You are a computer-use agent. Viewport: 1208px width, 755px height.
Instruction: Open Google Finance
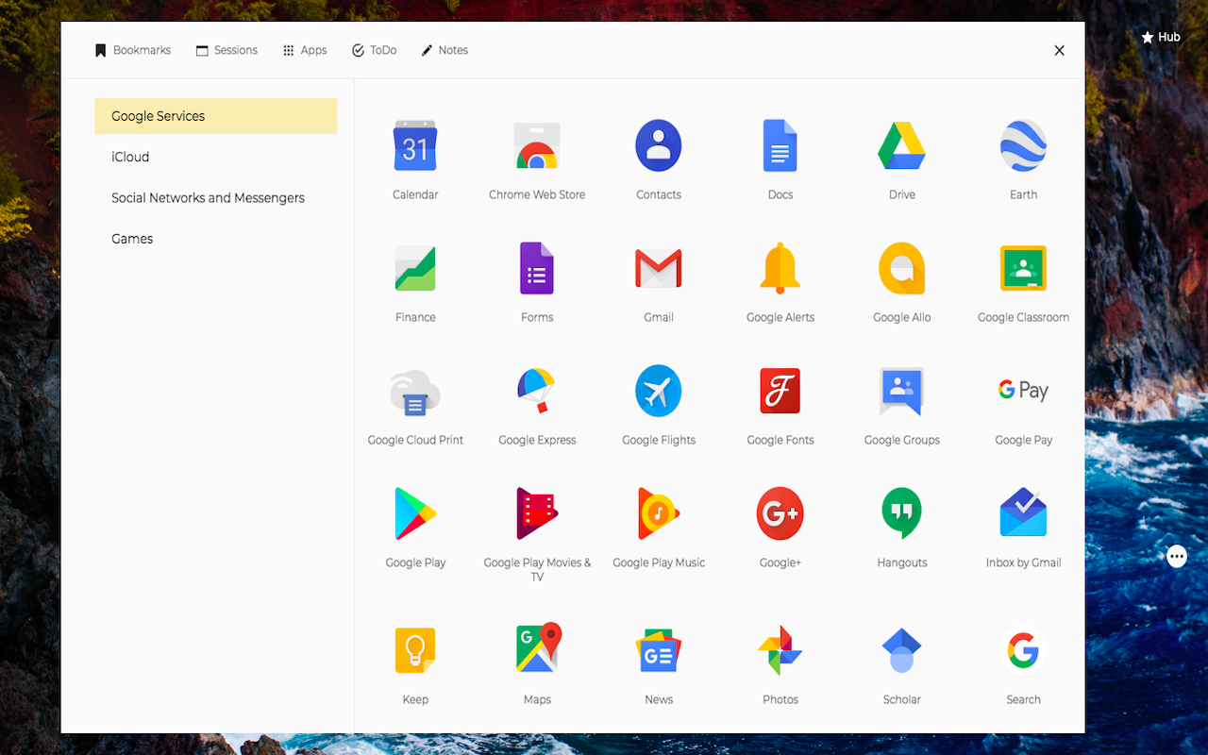pyautogui.click(x=415, y=269)
